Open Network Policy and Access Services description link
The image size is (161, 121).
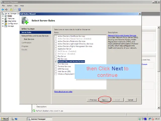(x=122, y=35)
